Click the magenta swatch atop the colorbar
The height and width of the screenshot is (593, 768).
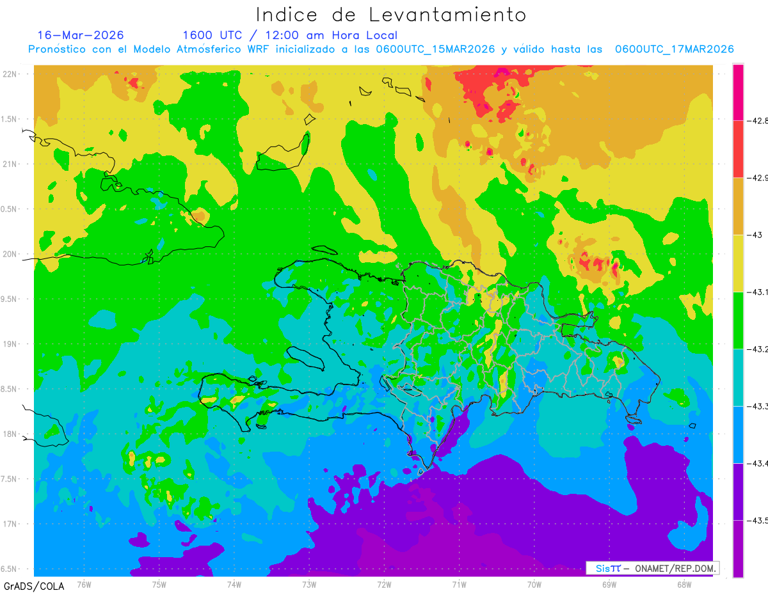738,92
